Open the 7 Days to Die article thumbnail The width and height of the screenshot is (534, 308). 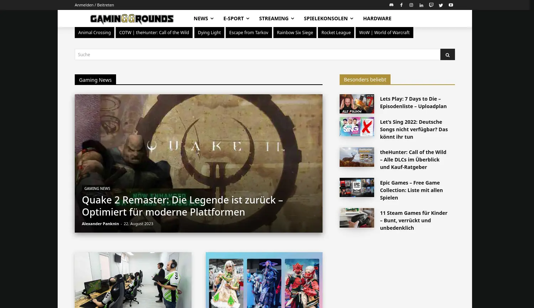pos(357,103)
